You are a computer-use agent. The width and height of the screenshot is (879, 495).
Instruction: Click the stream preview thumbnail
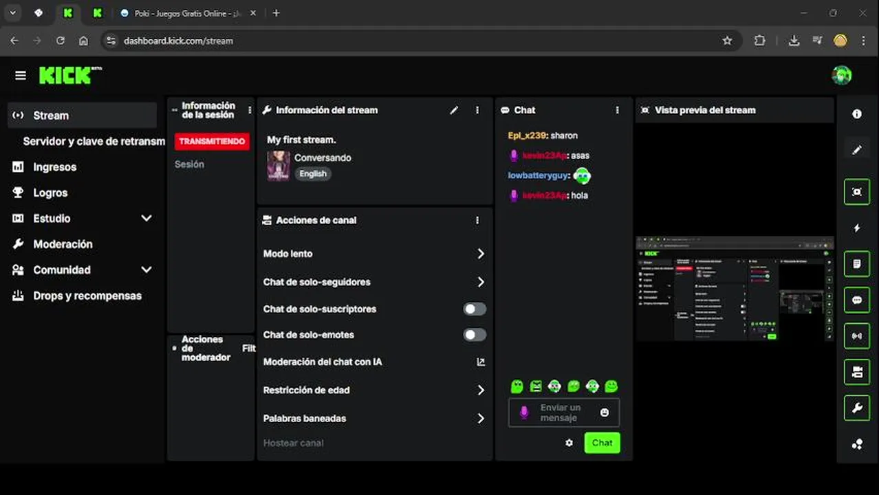[x=735, y=289]
